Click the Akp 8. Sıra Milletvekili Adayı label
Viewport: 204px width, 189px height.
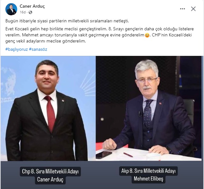point(148,171)
